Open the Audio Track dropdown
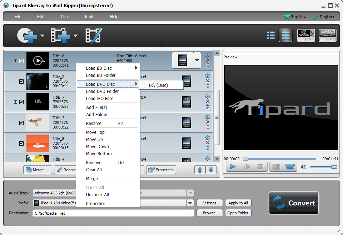This screenshot has width=343, height=235. tap(190, 193)
